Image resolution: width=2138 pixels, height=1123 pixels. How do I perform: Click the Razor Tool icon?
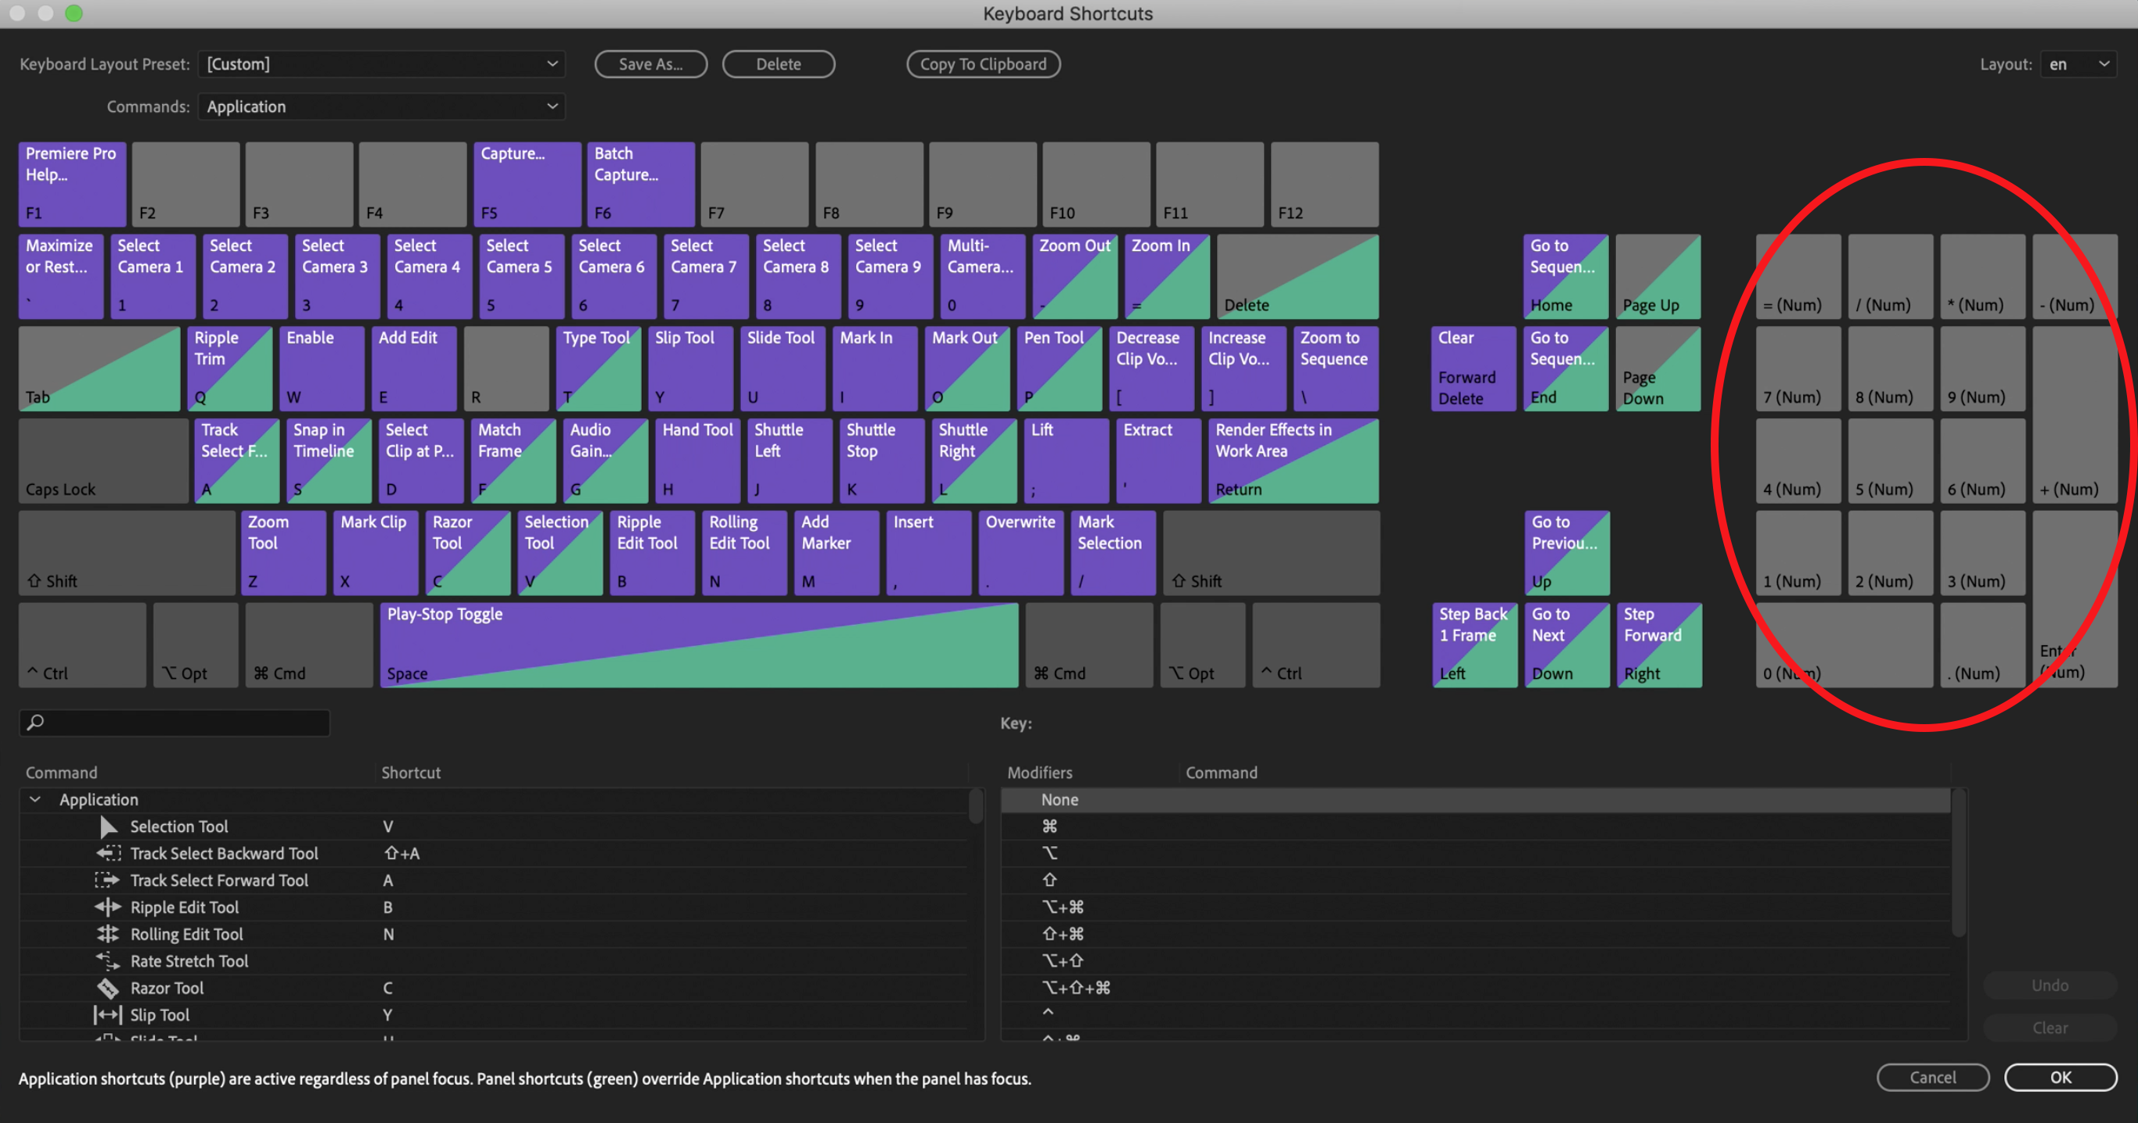[108, 988]
